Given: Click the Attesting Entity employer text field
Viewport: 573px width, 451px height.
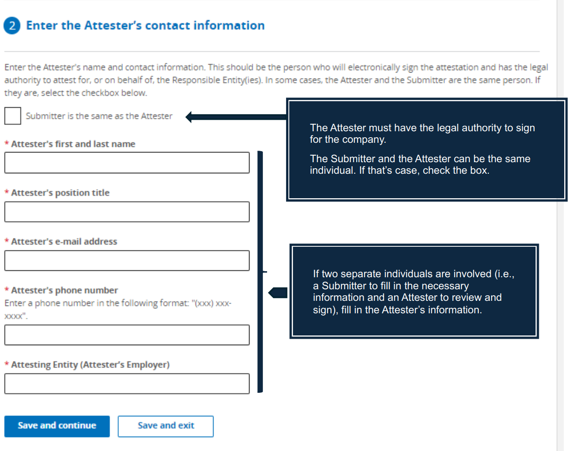Looking at the screenshot, I should [x=127, y=384].
